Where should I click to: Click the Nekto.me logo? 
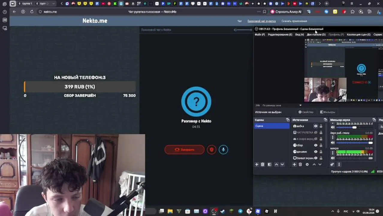[95, 21]
